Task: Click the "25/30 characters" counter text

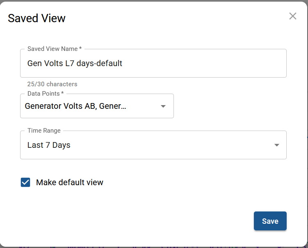Action: click(52, 84)
